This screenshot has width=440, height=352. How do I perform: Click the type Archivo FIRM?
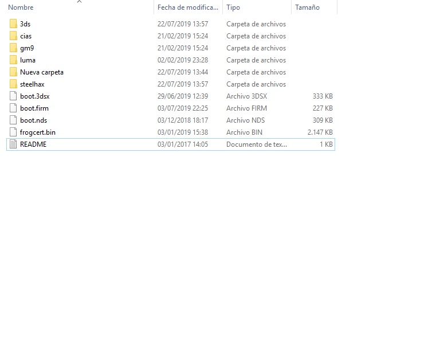point(247,108)
